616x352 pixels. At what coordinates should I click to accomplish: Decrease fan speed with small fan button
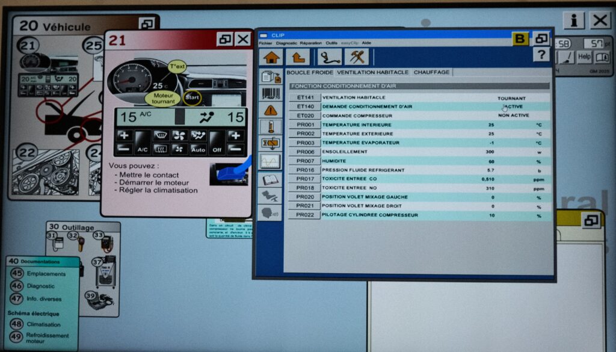(x=179, y=149)
